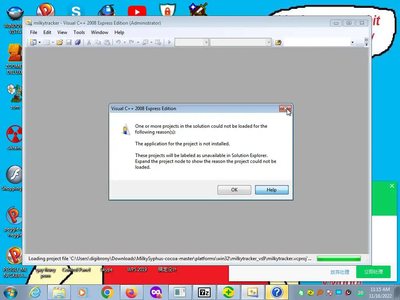Click the Add New Item toolbar icon
The width and height of the screenshot is (400, 300).
[46, 42]
